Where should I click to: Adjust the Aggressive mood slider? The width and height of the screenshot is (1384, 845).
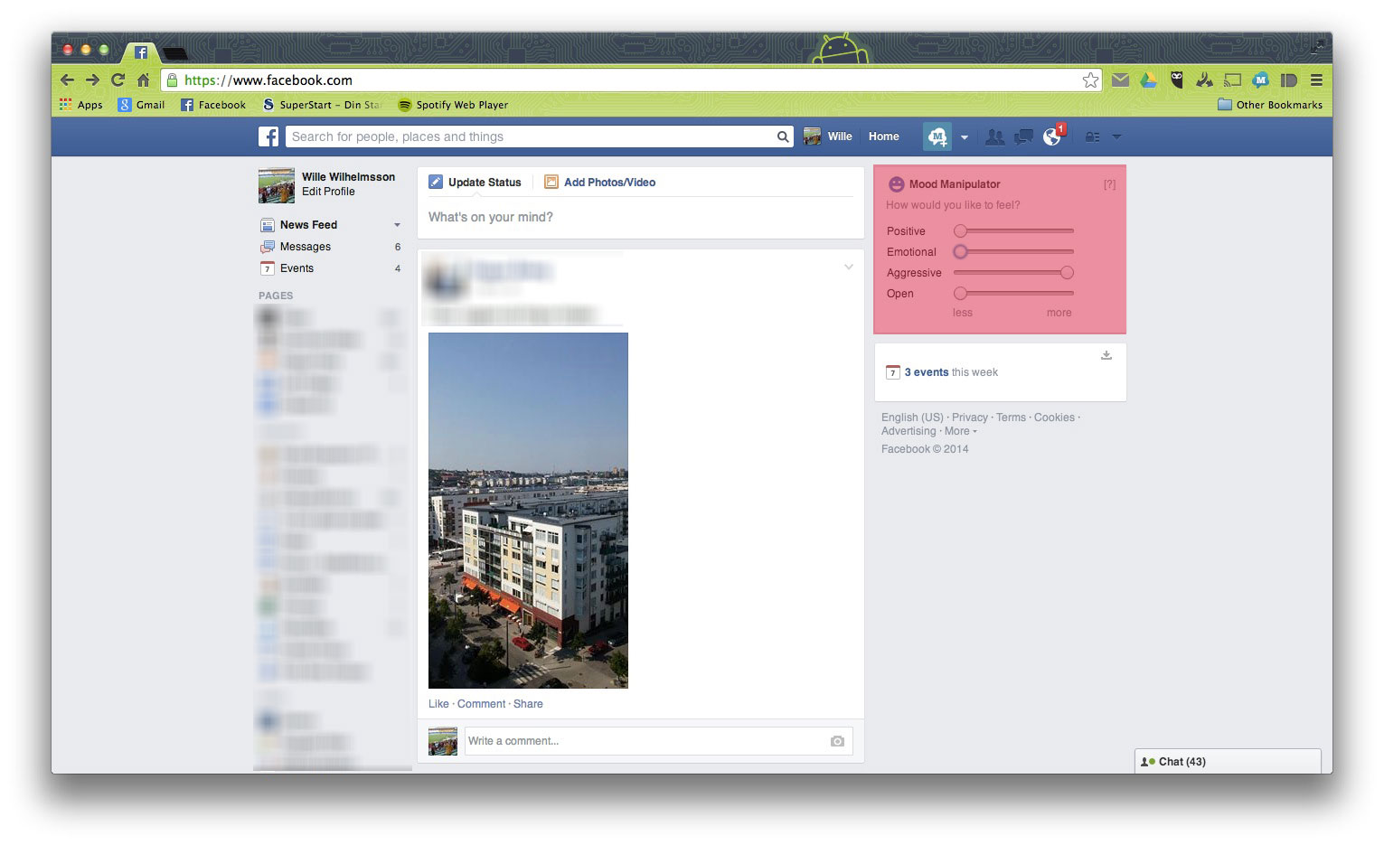point(1067,272)
